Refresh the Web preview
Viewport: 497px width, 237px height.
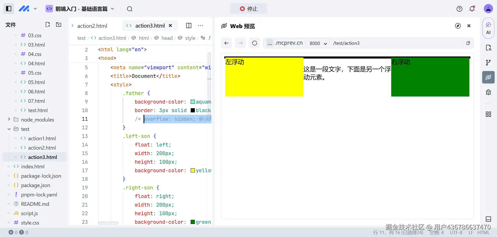[x=254, y=43]
